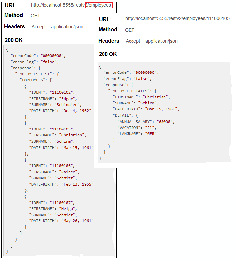Select the GET method in right panel
Viewport: 235px width, 261px height.
pos(130,30)
